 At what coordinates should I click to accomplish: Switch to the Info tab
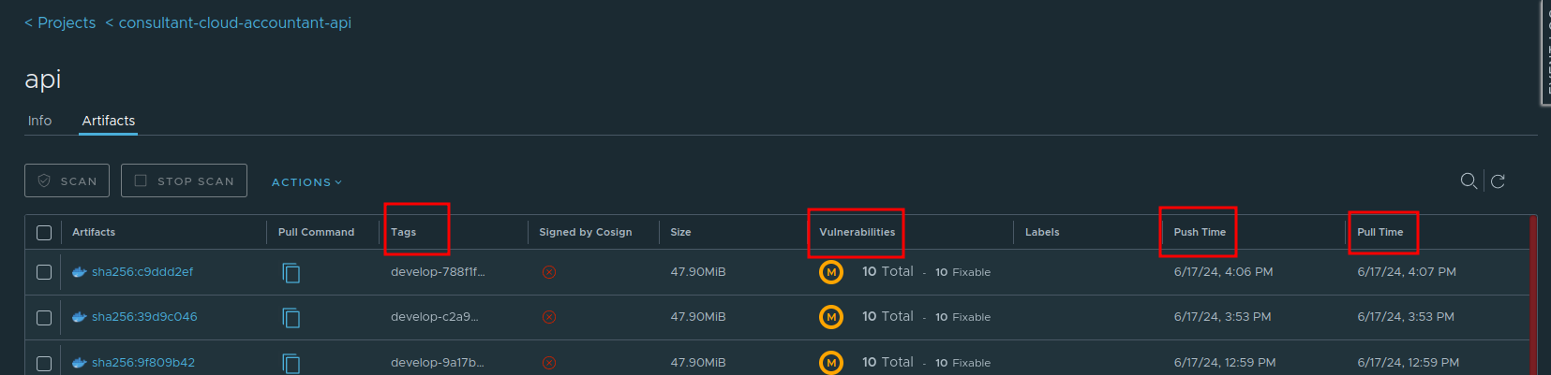click(x=39, y=121)
